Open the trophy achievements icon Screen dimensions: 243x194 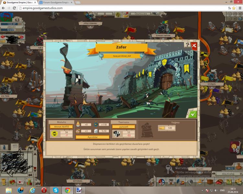pyautogui.click(x=4, y=182)
